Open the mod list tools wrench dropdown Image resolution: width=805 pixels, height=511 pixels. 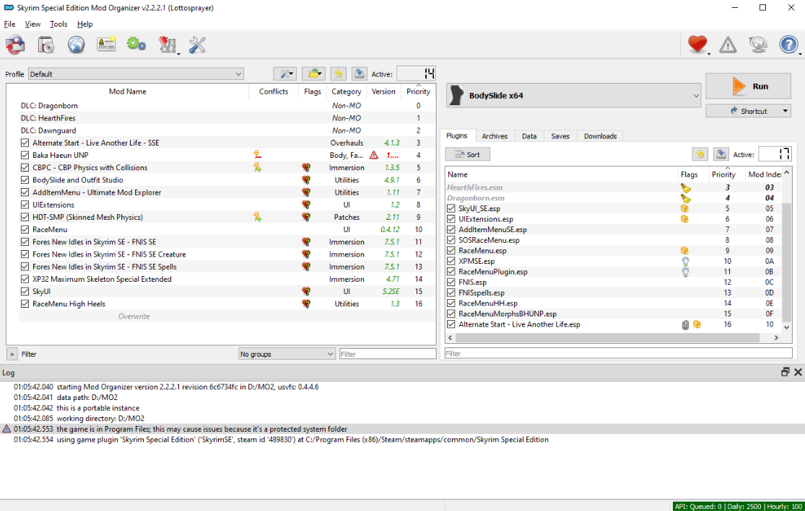coord(285,74)
